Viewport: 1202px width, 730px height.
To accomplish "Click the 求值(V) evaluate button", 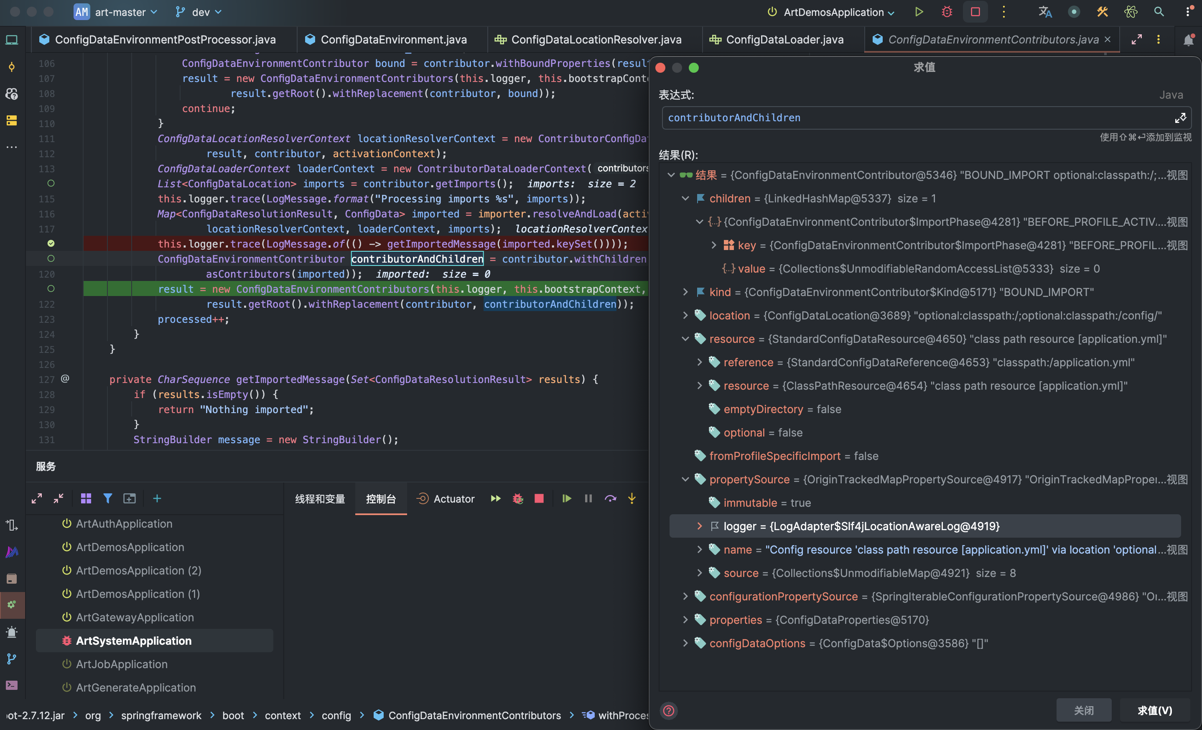I will click(x=1154, y=710).
